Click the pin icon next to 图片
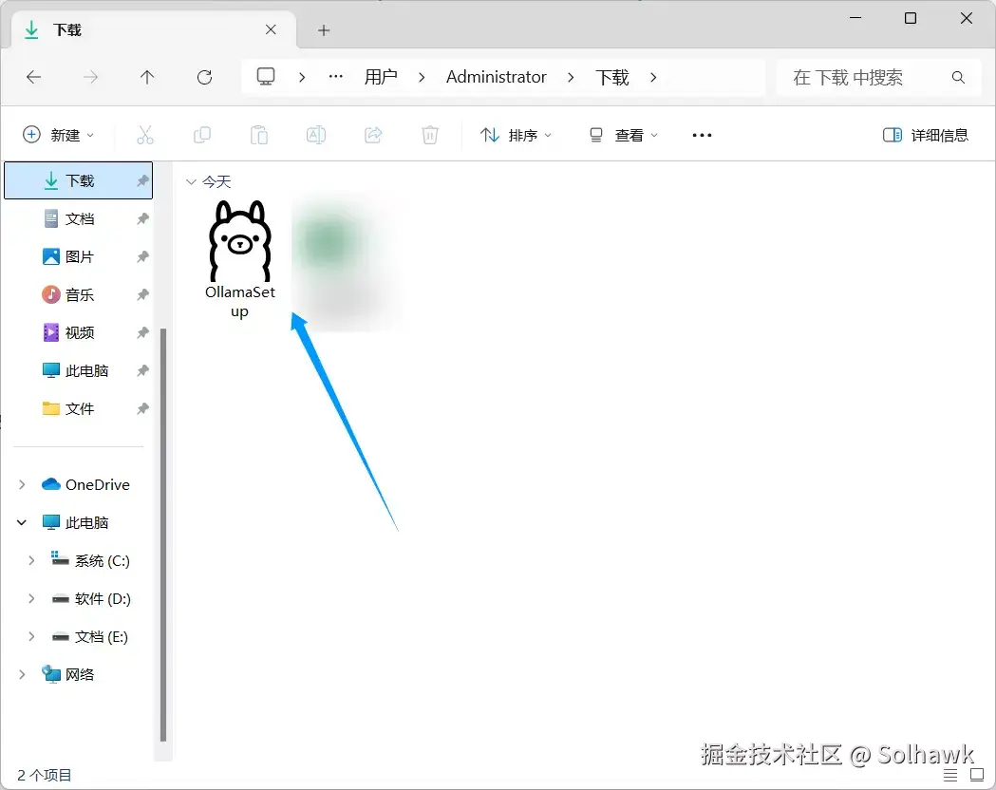 [x=142, y=256]
